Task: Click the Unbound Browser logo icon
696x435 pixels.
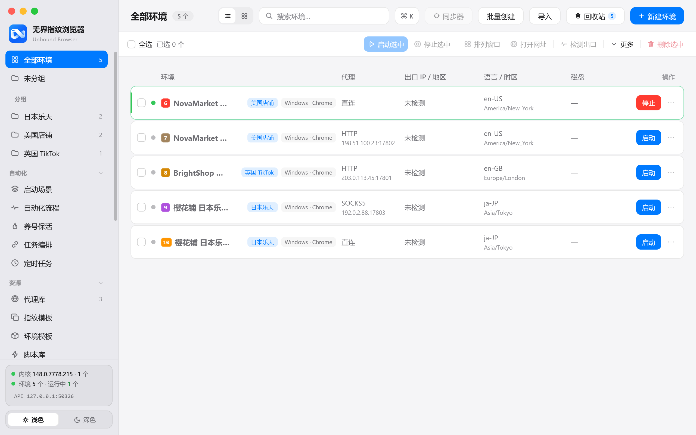Action: 18,34
